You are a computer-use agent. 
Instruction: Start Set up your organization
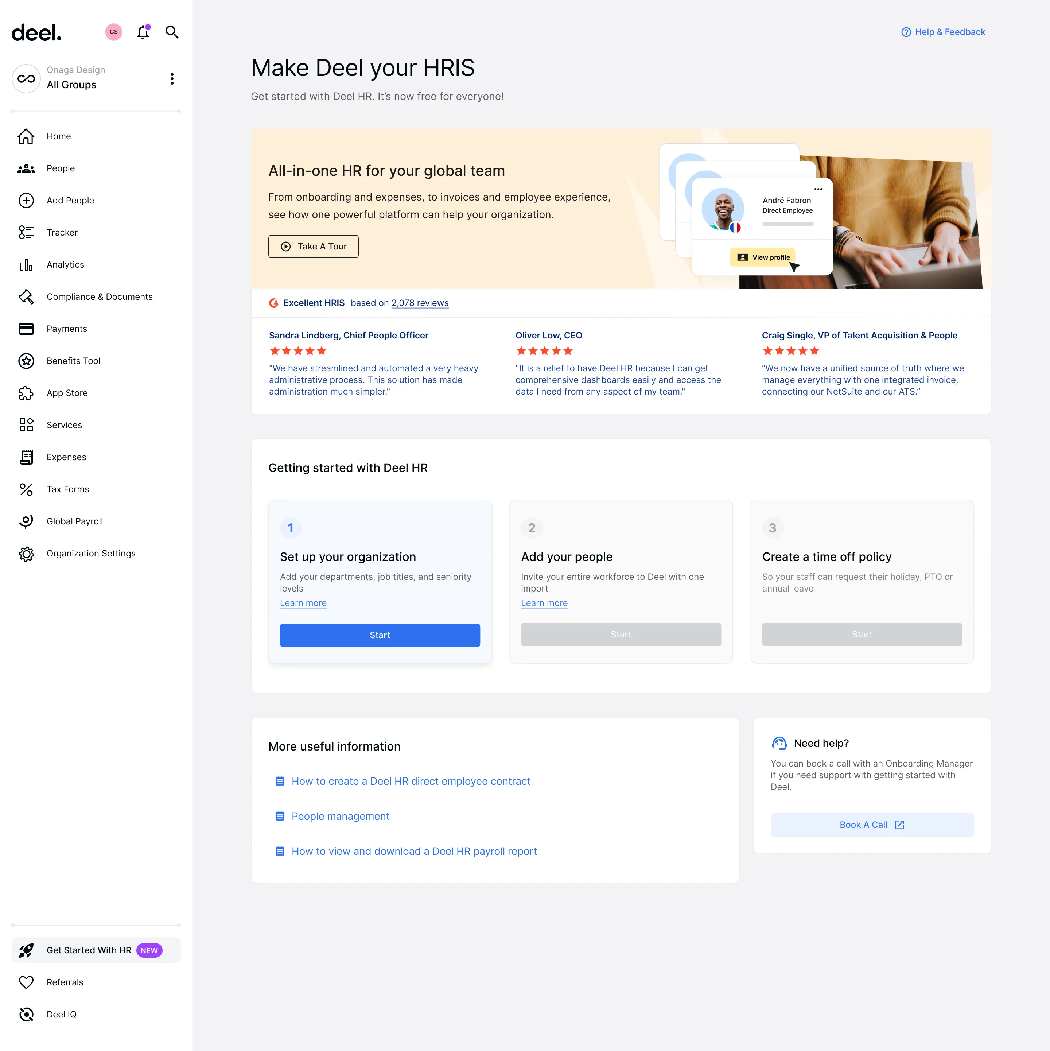pyautogui.click(x=380, y=635)
